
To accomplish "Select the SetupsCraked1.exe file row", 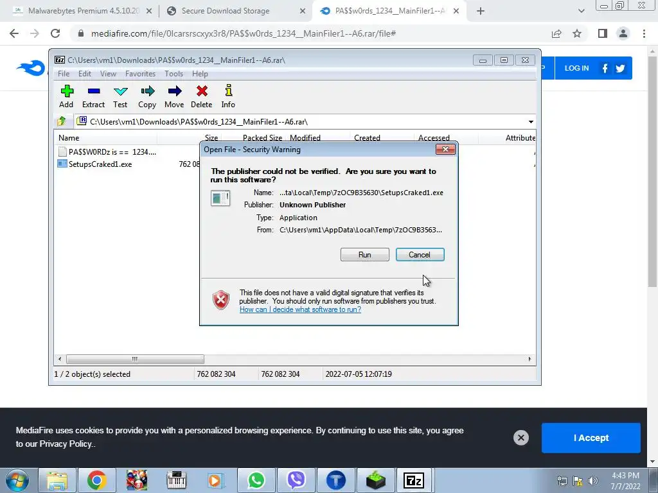I will [94, 164].
